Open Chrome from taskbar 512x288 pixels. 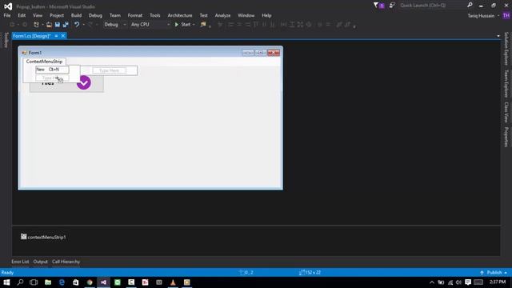pos(90,282)
